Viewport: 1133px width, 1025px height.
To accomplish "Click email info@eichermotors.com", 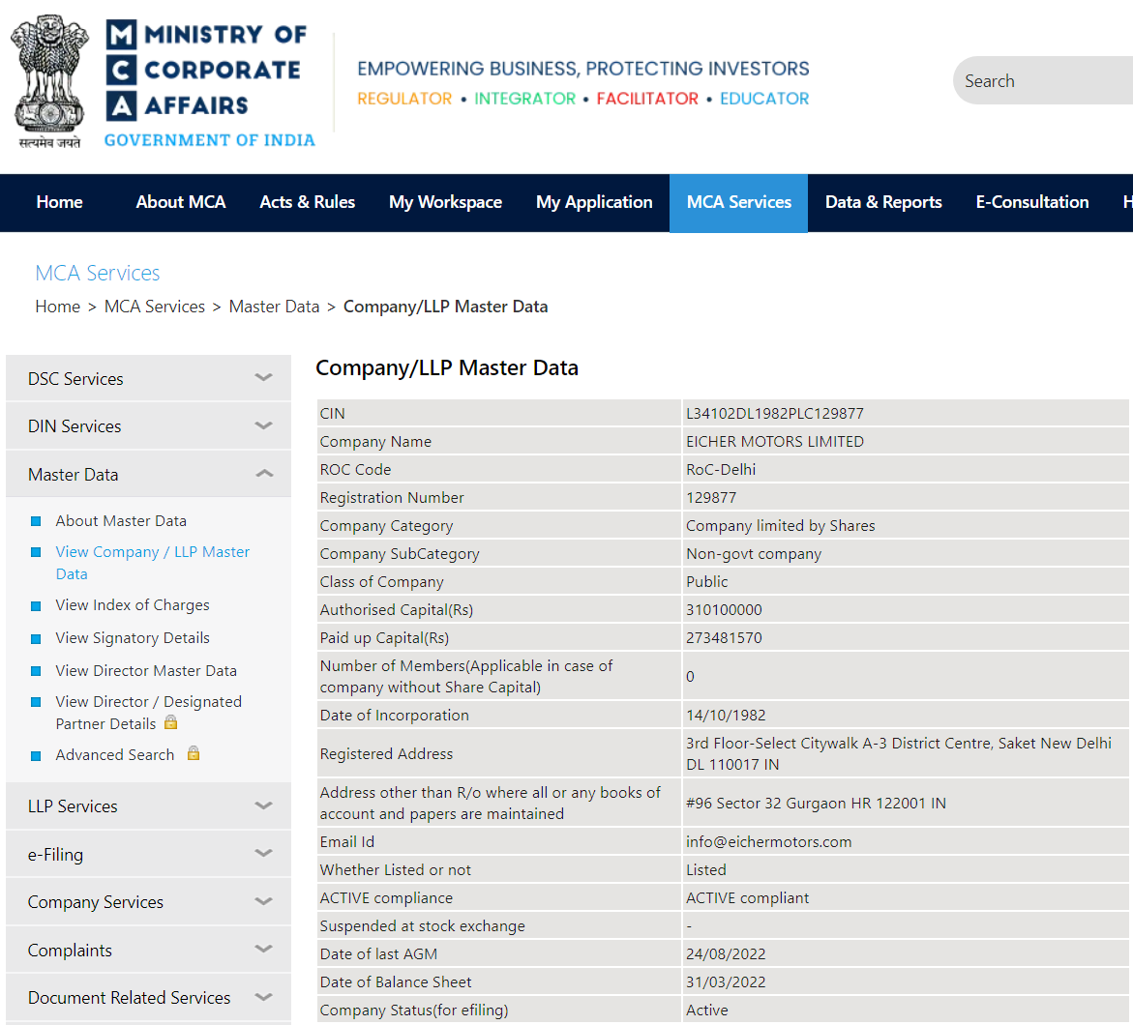I will coord(769,841).
